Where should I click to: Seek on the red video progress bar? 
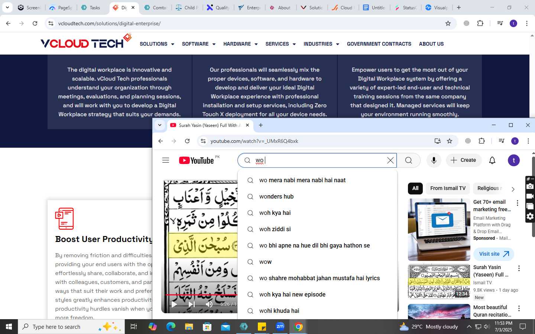pos(201,295)
